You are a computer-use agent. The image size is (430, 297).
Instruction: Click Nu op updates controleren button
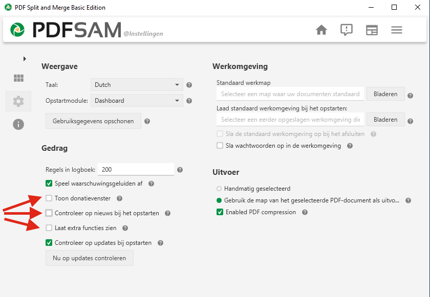click(90, 258)
